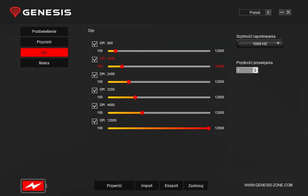Expand the 1000 HZ report rate dropdown

(260, 44)
